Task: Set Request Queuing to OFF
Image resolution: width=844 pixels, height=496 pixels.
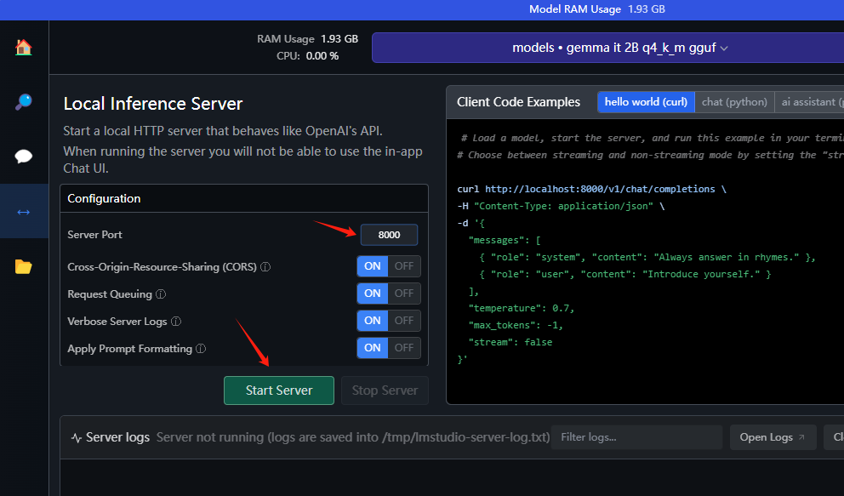Action: [x=404, y=294]
